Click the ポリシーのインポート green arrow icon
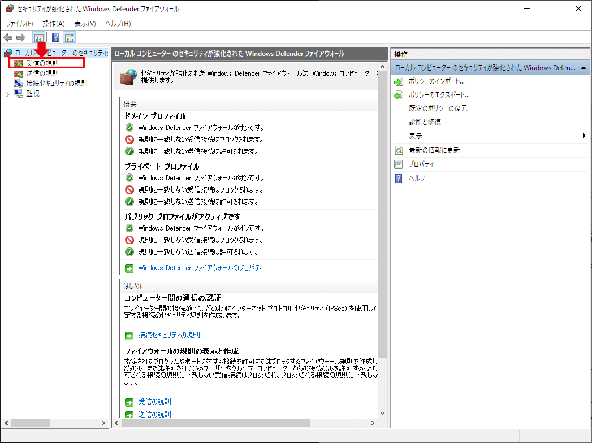592x443 pixels. click(x=399, y=81)
